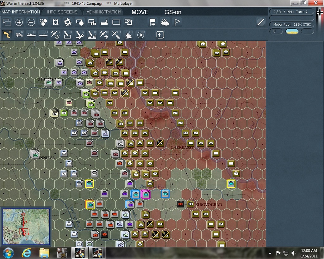The image size is (324, 259).
Task: Select F5 air recon plane icon
Action: pyautogui.click(x=55, y=35)
